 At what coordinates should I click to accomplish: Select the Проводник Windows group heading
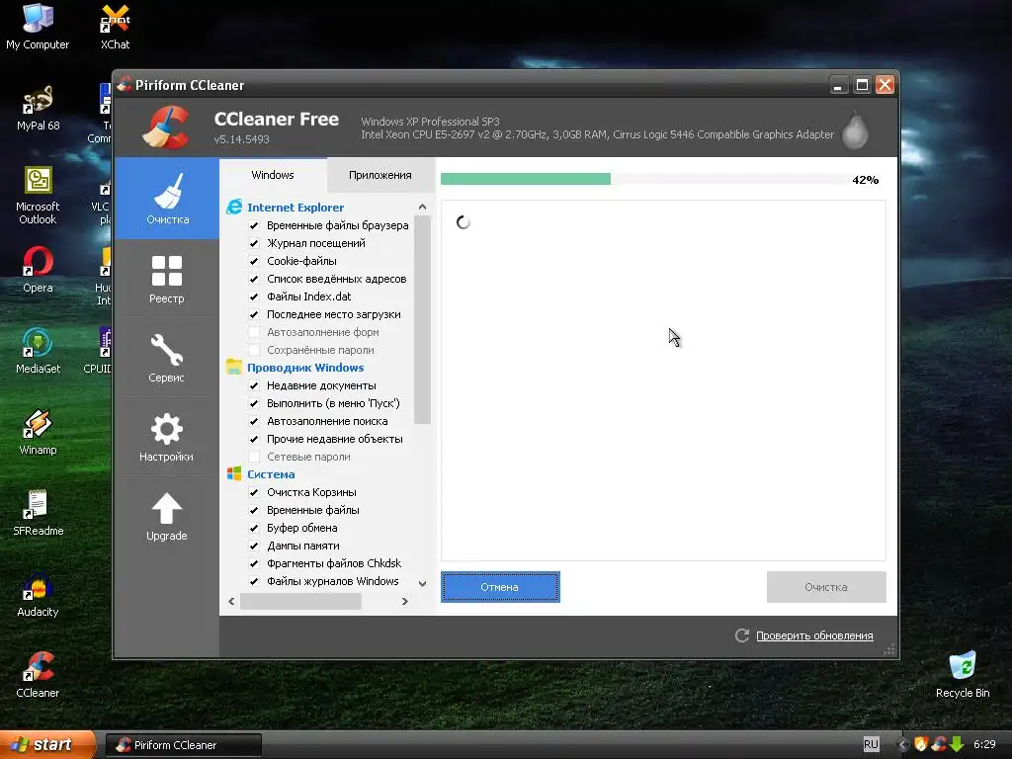[x=305, y=368]
